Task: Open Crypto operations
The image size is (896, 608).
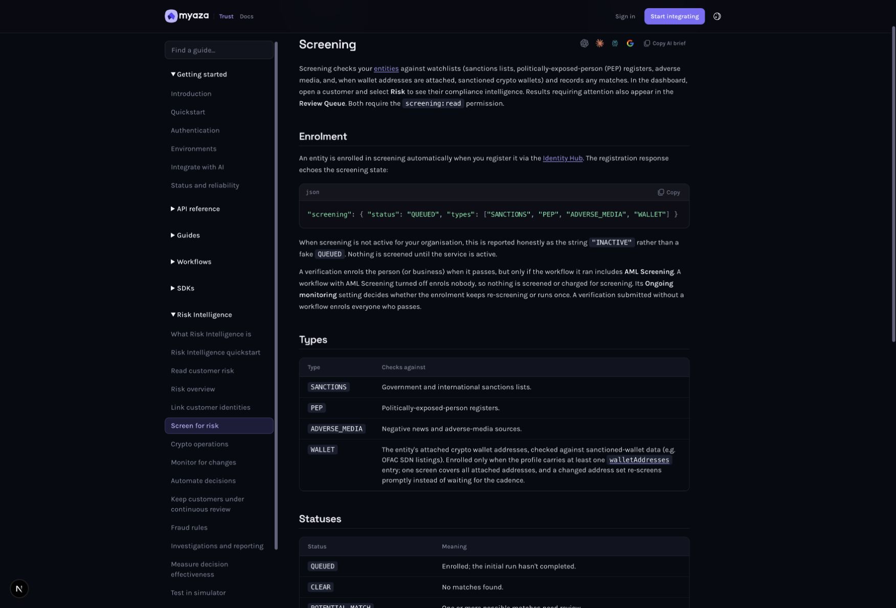Action: coord(199,444)
